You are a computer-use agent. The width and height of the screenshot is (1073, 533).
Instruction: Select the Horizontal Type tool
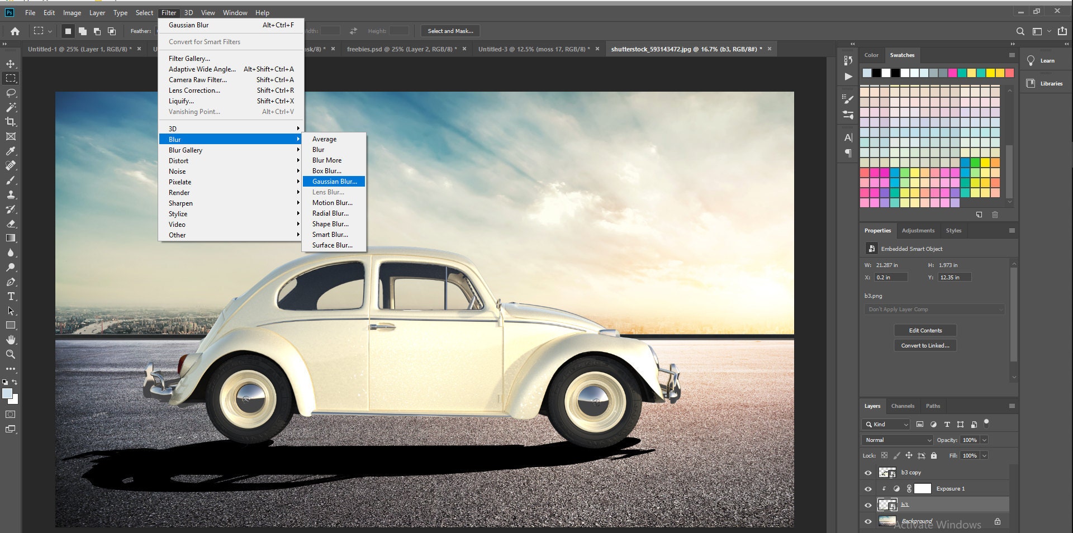pyautogui.click(x=11, y=296)
